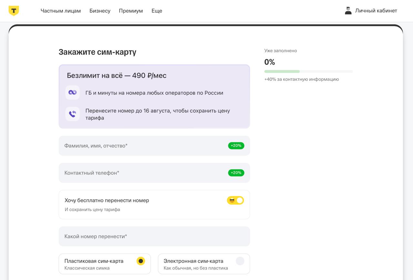
Task: Click the phone transfer icon beside Перенесите номер
Action: (x=73, y=114)
